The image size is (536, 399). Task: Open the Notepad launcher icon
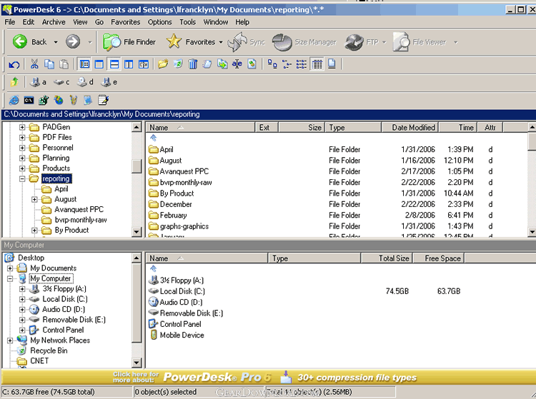pos(103,100)
